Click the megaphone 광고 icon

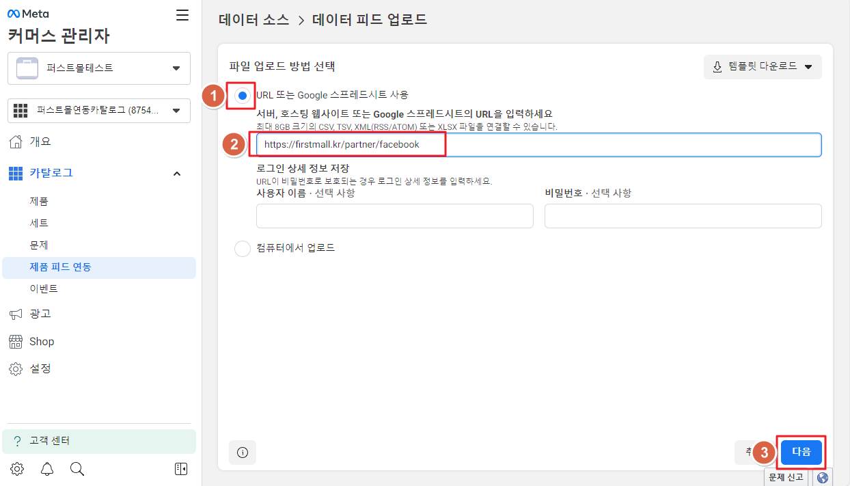click(16, 314)
